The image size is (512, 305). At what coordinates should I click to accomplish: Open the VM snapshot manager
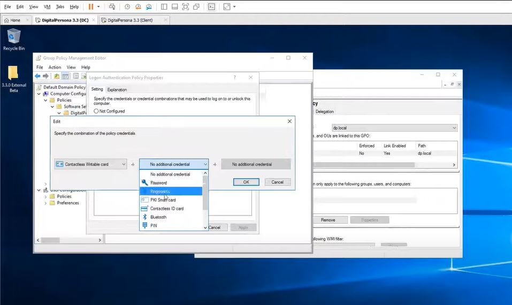[x=149, y=6]
